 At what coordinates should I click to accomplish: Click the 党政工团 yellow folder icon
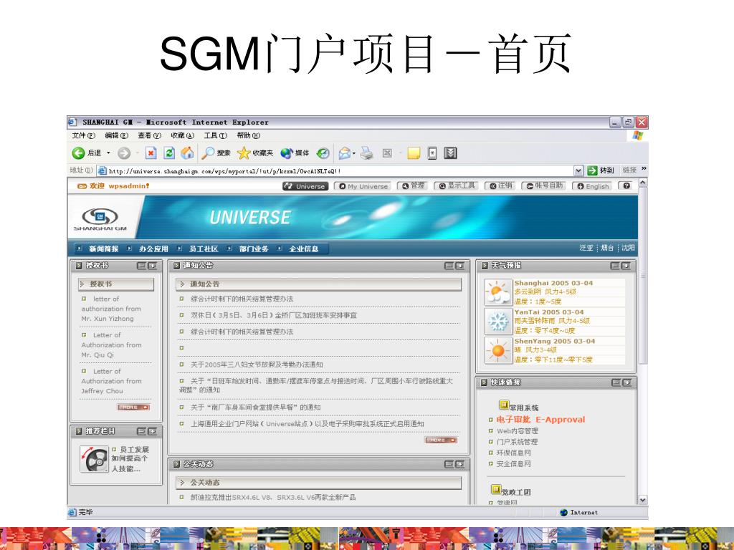[496, 489]
